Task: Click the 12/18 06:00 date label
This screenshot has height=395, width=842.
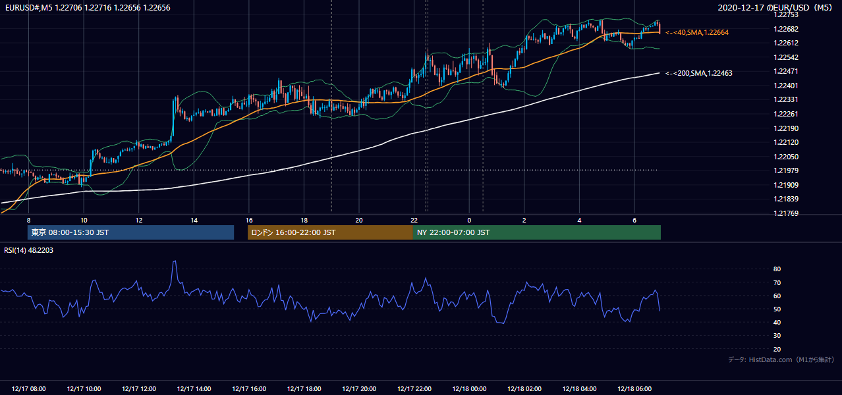Action: (x=634, y=389)
